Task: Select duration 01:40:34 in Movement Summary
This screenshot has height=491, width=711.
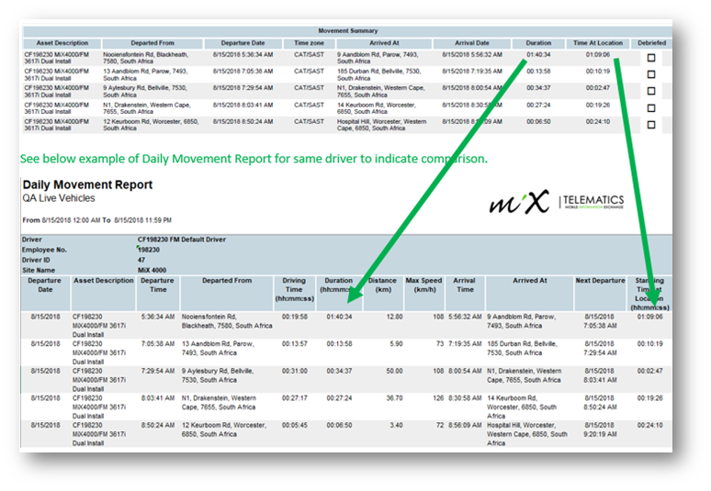Action: [538, 54]
